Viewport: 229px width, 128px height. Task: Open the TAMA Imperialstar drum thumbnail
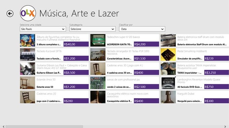coord(168,69)
